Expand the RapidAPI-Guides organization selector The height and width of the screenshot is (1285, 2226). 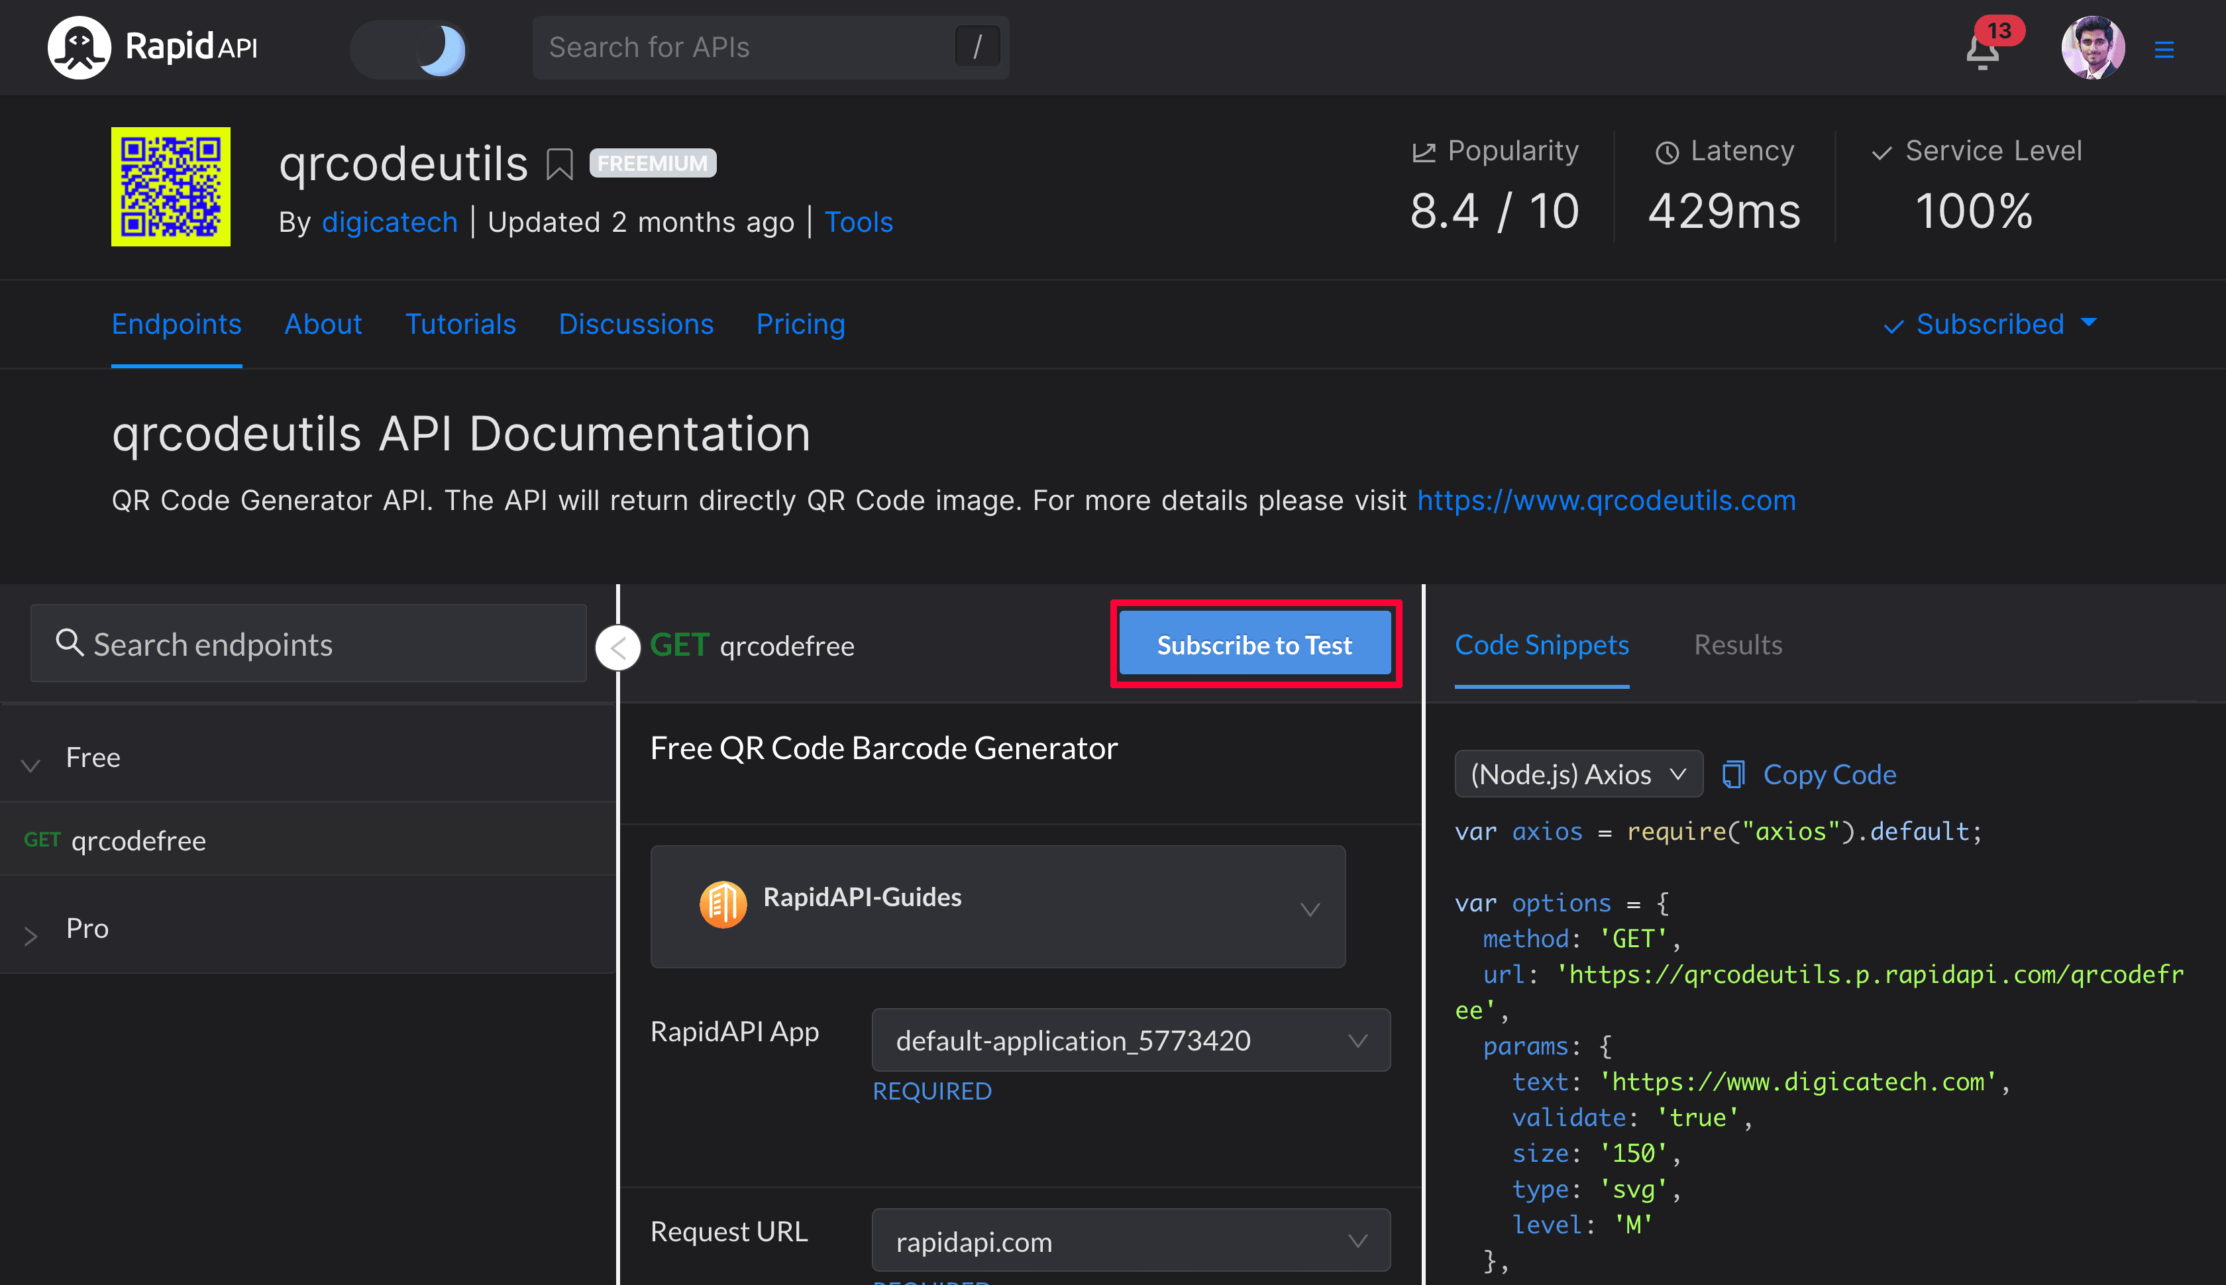click(997, 905)
